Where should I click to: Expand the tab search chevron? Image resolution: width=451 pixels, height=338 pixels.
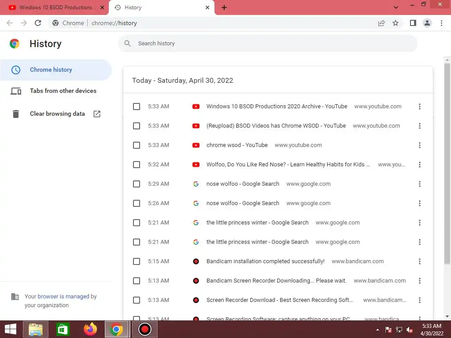pos(396,7)
